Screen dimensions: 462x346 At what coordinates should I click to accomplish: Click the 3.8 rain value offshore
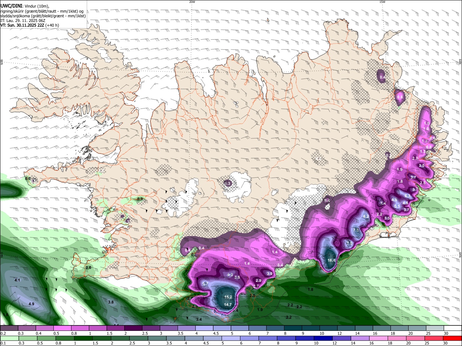coord(111,302)
